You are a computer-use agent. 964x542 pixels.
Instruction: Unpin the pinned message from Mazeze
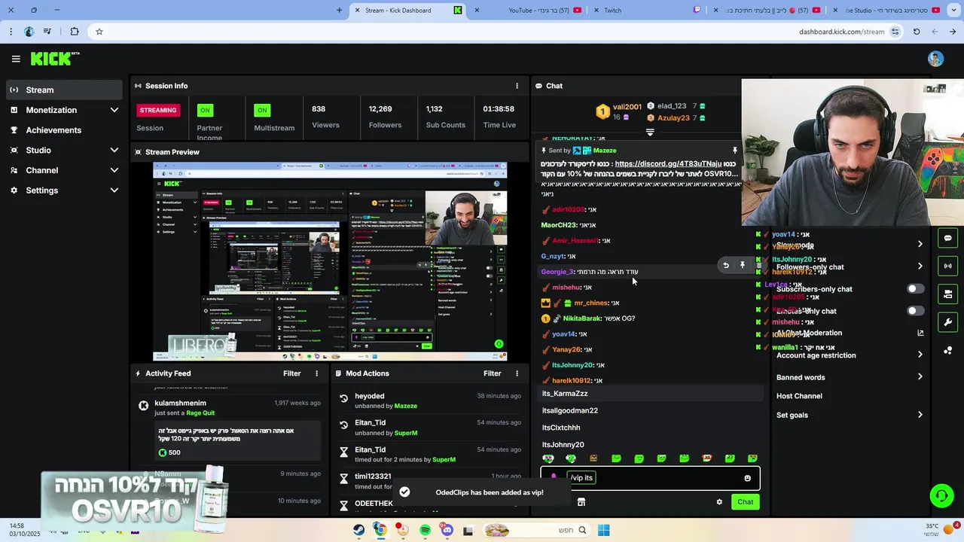pos(735,151)
